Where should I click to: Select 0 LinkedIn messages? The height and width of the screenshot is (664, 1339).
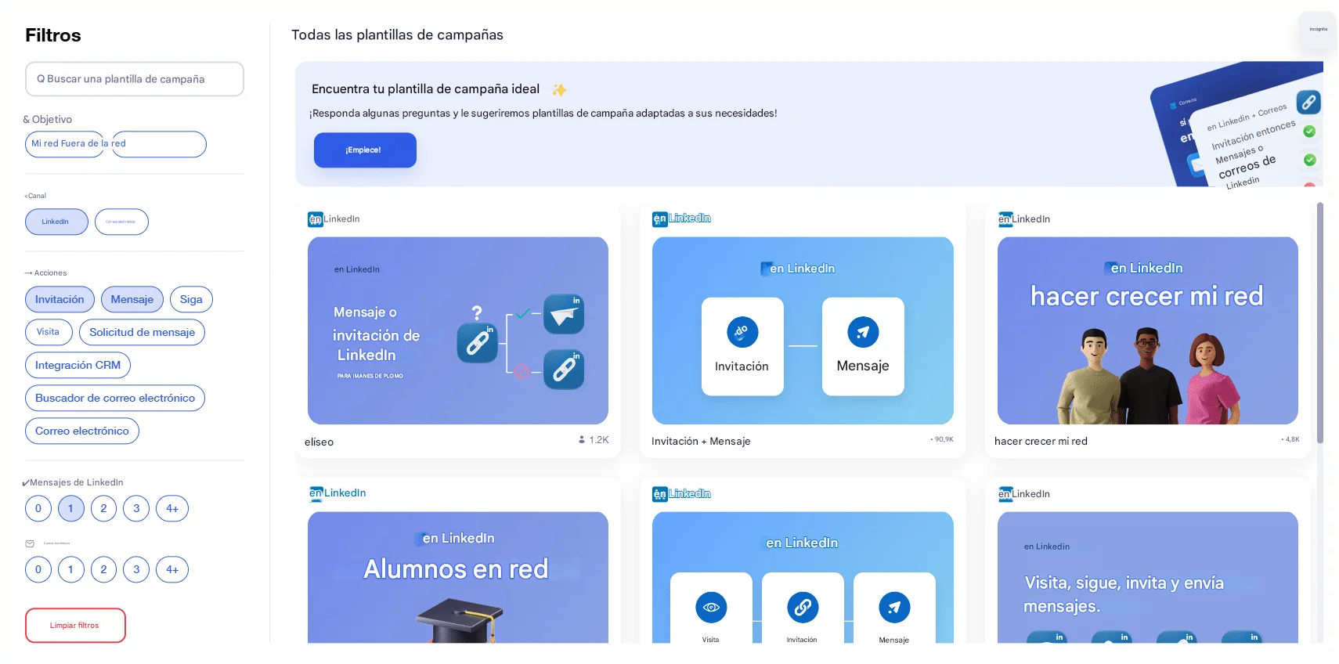pos(38,508)
